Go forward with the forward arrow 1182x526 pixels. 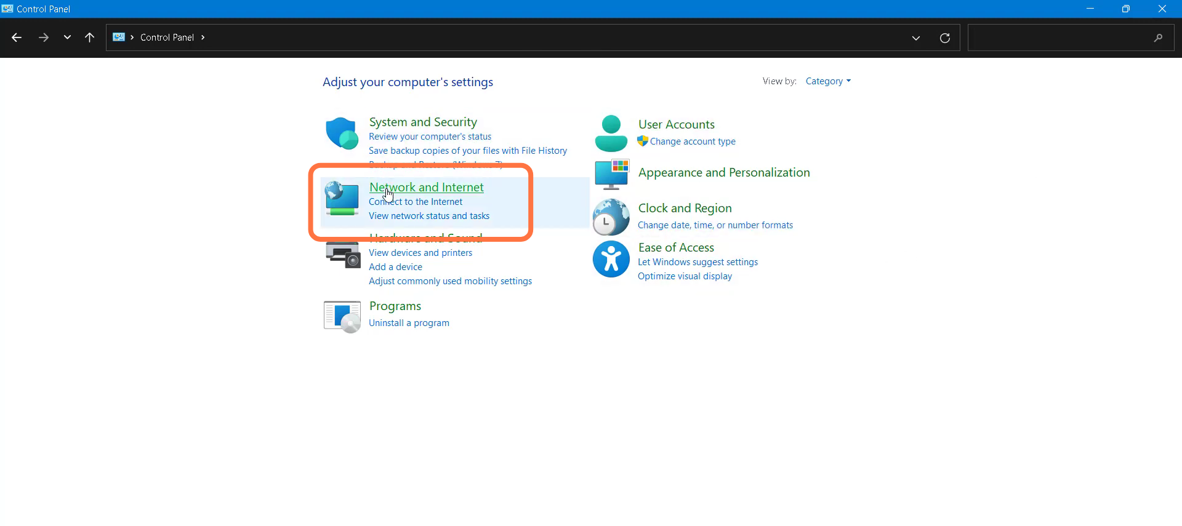pos(43,38)
